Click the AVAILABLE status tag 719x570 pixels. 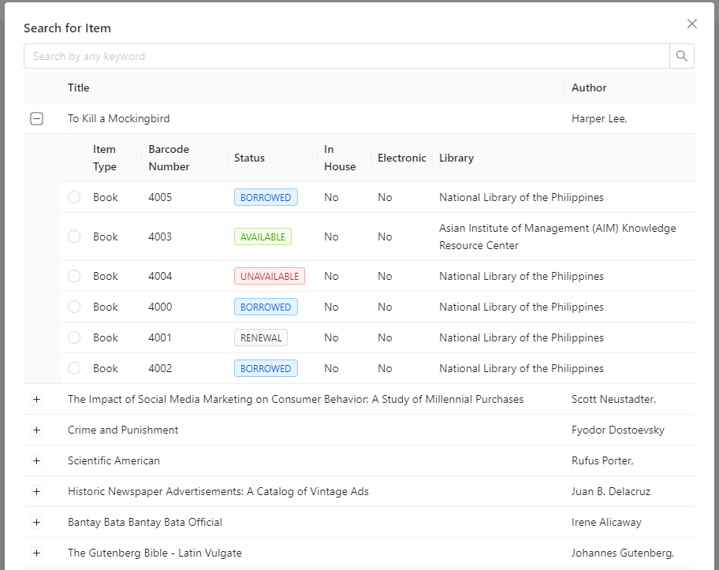(263, 237)
